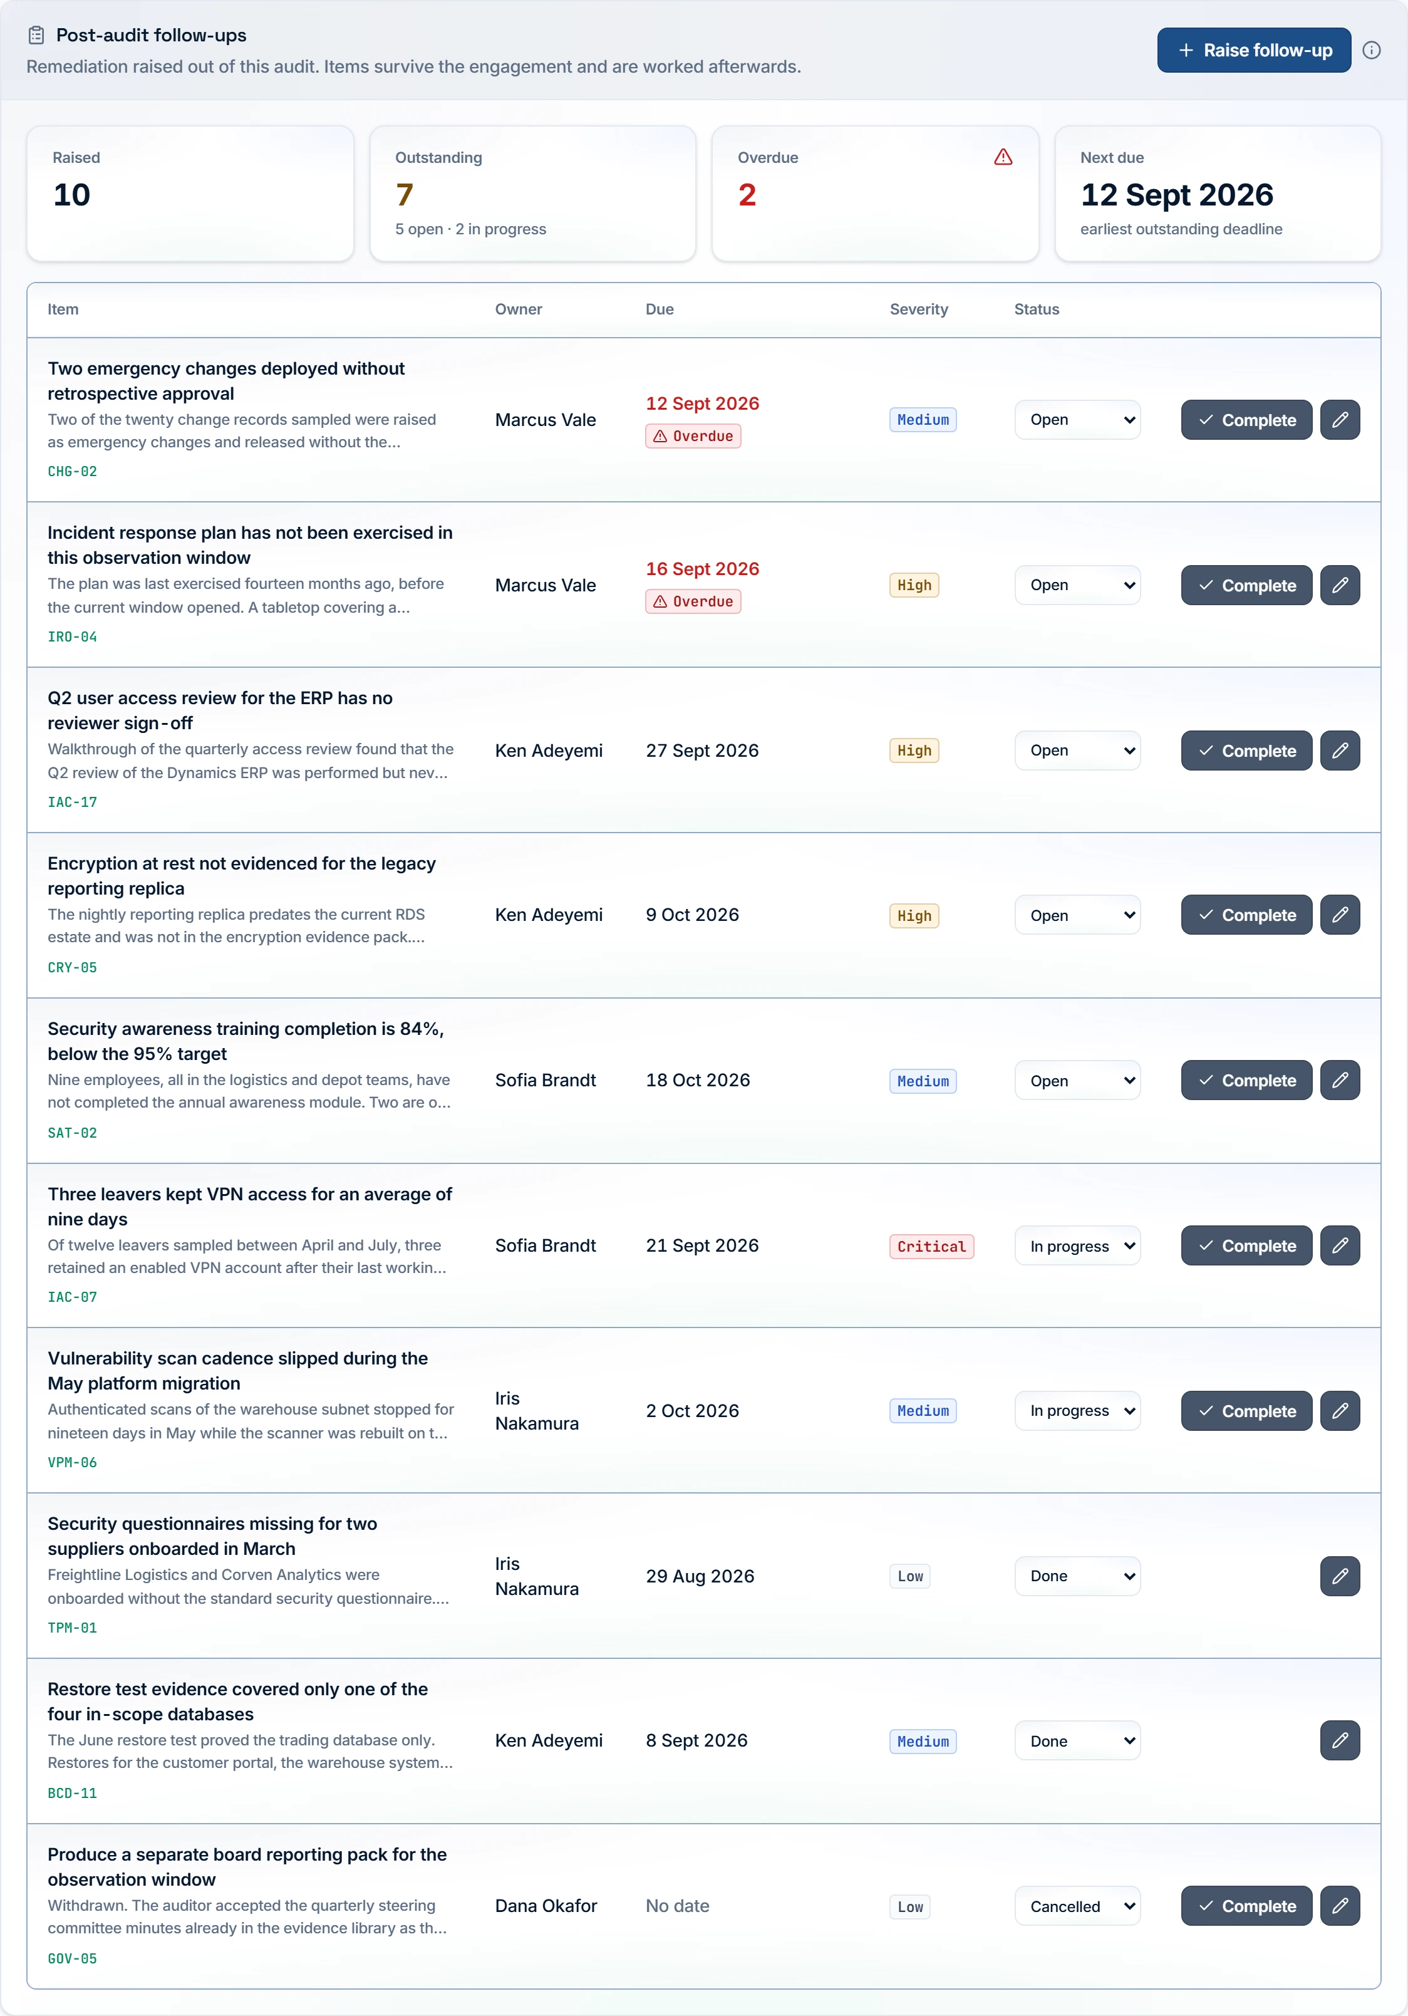Image resolution: width=1408 pixels, height=2016 pixels.
Task: Click pencil icon on TPM-01 Done row
Action: pos(1340,1576)
